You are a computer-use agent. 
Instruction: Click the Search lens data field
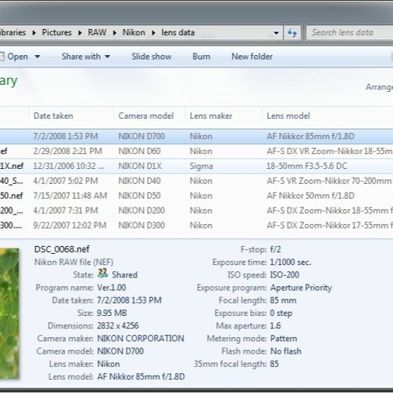click(350, 33)
